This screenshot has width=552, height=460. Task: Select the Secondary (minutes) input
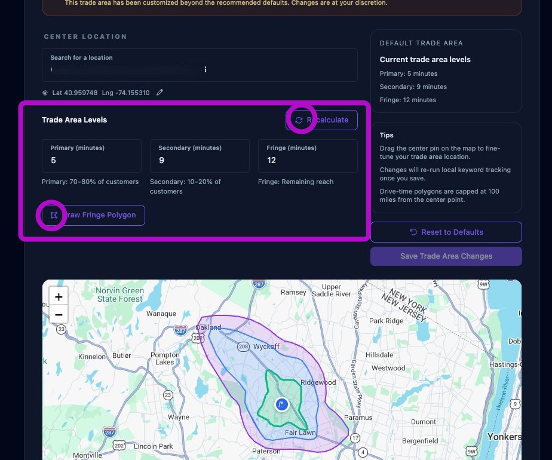point(200,156)
